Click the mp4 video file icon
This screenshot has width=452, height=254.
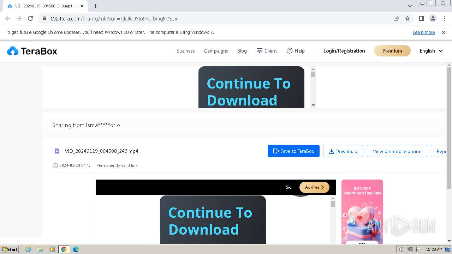pyautogui.click(x=57, y=151)
